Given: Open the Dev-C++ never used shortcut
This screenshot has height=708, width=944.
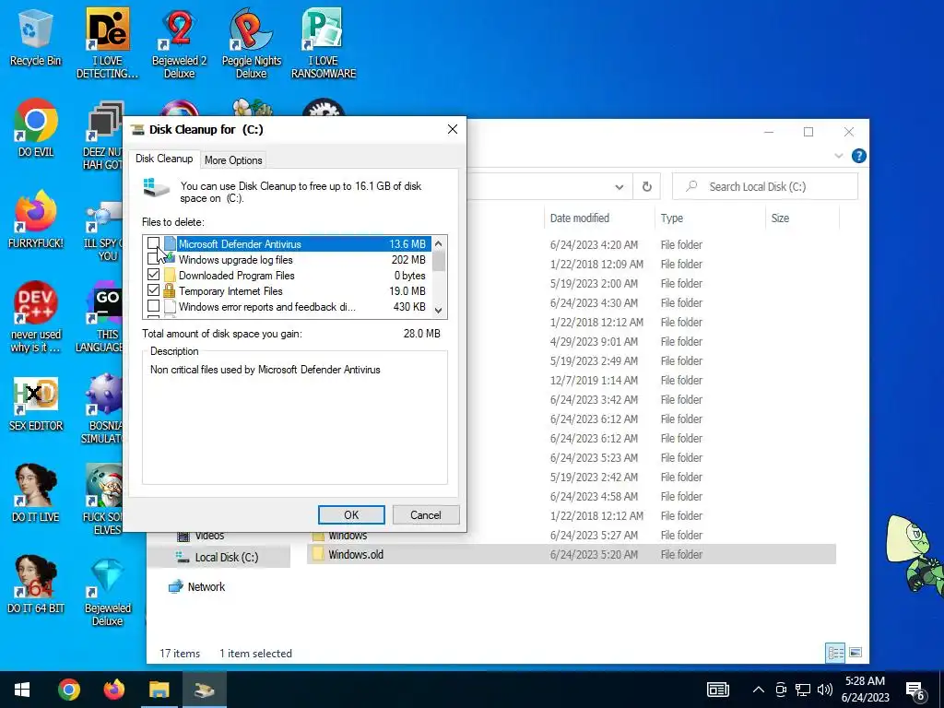Looking at the screenshot, I should tap(36, 317).
